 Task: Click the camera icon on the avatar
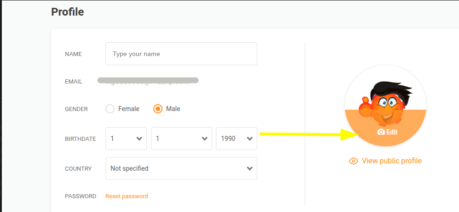[x=381, y=132]
